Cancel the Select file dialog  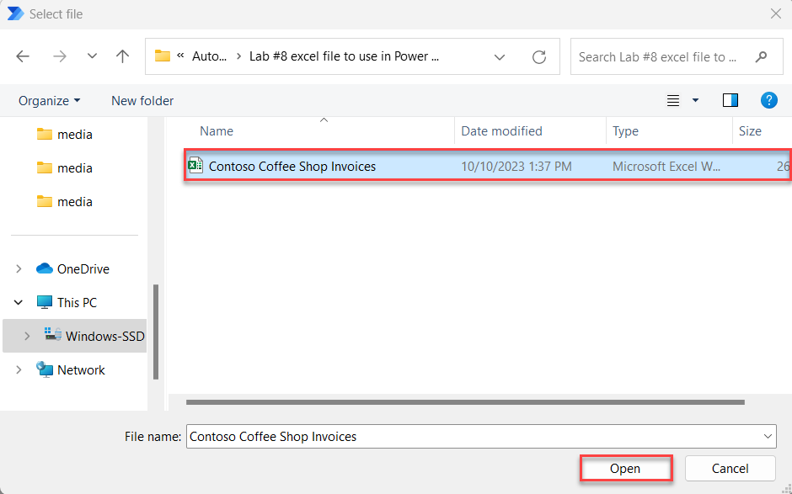730,468
